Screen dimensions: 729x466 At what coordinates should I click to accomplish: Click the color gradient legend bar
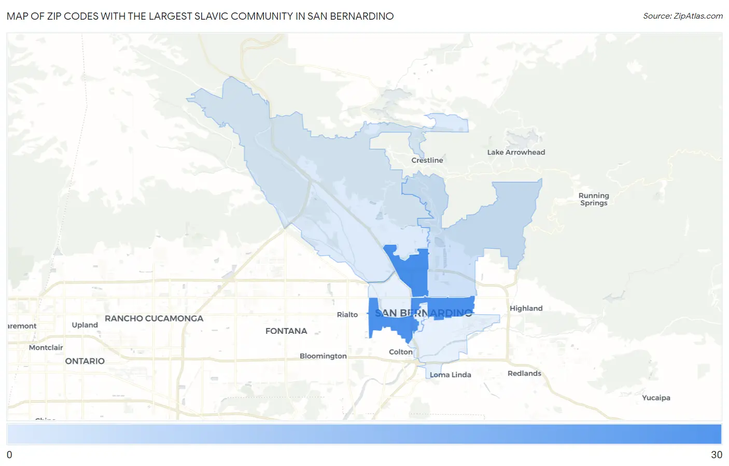(x=364, y=434)
